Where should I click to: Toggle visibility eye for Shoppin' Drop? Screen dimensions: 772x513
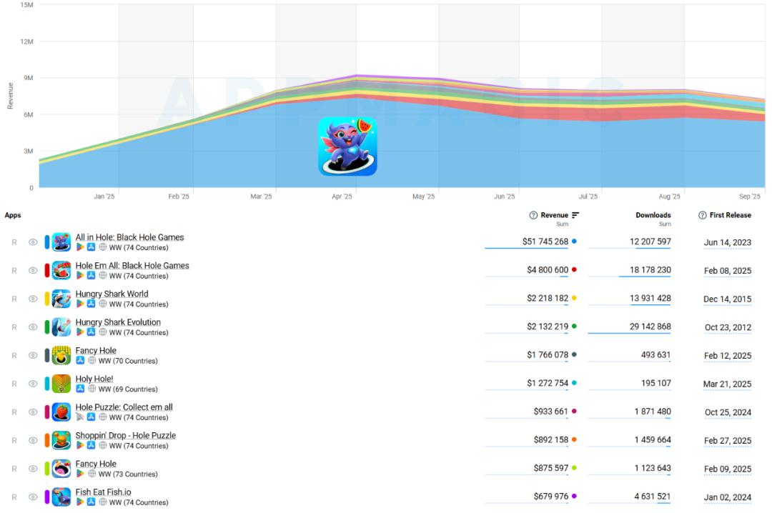(x=33, y=440)
